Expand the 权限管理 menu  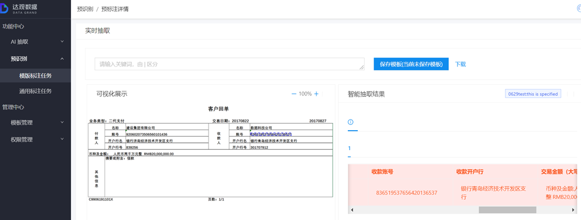point(35,140)
